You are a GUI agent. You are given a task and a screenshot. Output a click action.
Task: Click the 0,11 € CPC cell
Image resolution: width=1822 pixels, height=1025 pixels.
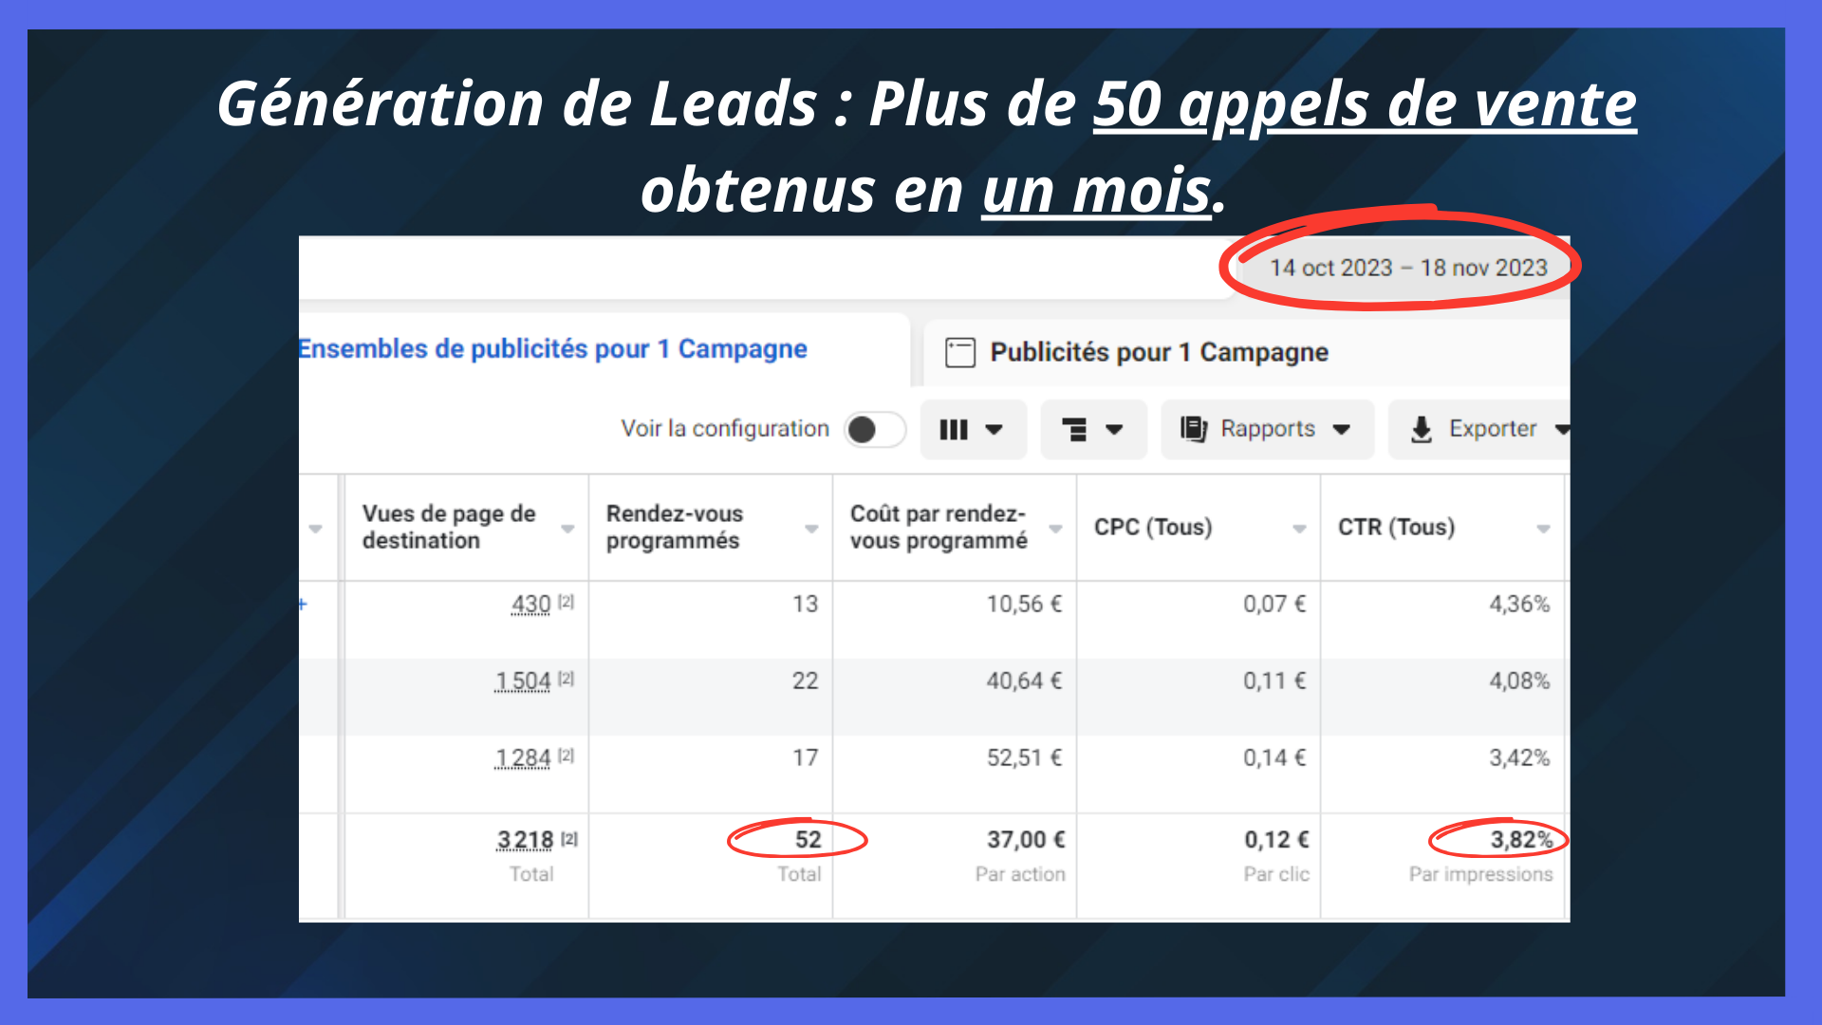tap(1199, 697)
